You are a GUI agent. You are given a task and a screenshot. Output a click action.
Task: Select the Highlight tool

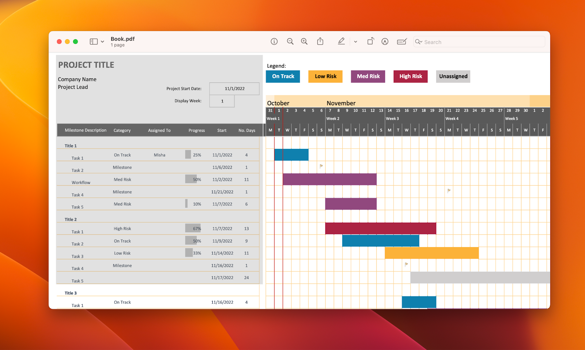[341, 41]
